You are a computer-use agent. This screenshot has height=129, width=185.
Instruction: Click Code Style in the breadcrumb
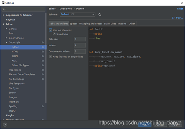[x=66, y=9]
